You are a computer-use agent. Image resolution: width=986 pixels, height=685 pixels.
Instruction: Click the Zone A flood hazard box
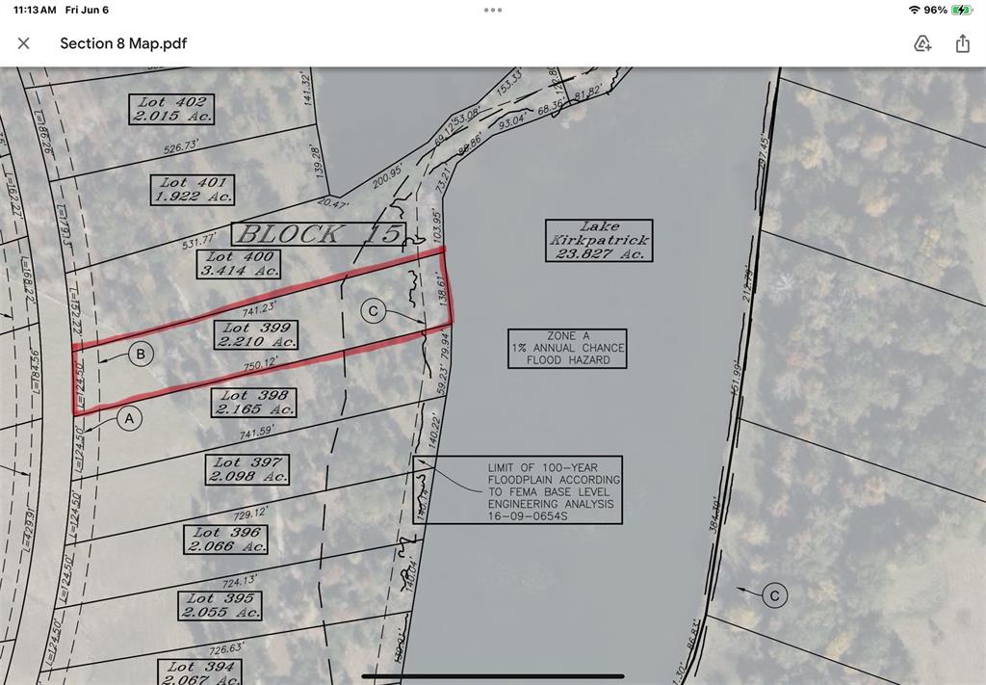(567, 348)
